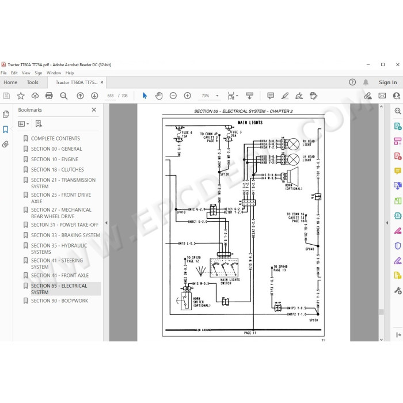The height and width of the screenshot is (403, 403).
Task: Go to previous page arrow
Action: [x=80, y=96]
